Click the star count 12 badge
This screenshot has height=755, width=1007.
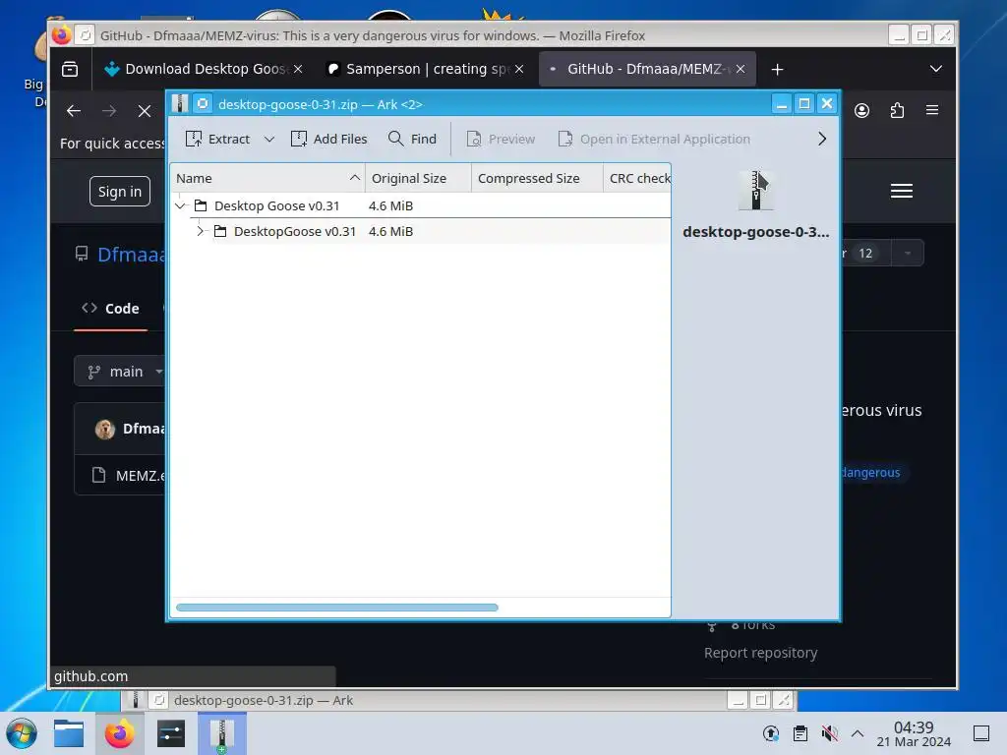[865, 253]
